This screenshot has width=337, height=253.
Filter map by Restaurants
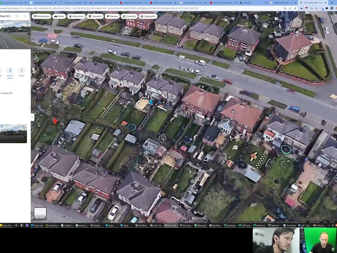pyautogui.click(x=41, y=16)
